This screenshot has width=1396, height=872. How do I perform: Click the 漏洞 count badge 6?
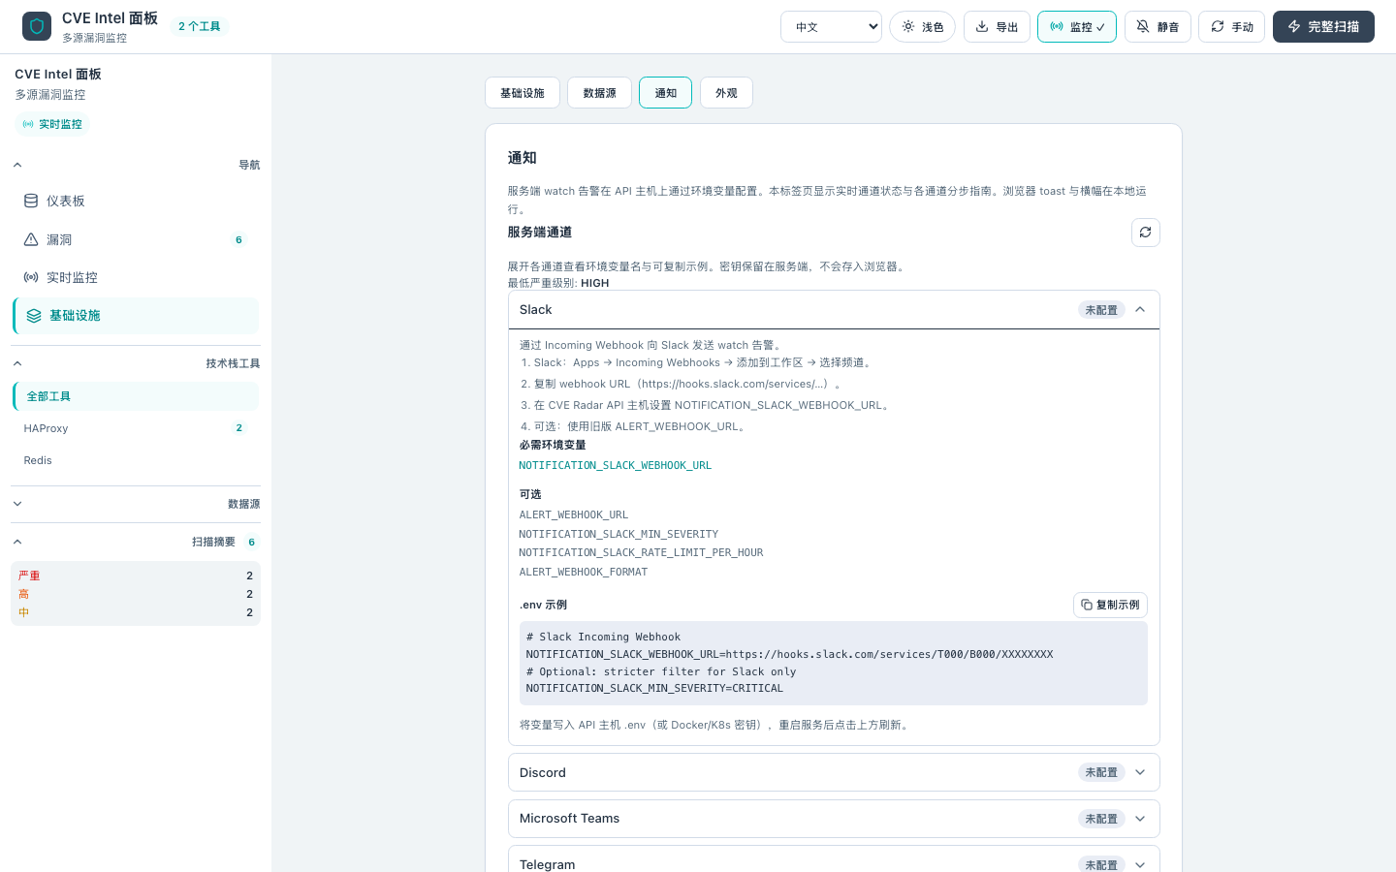point(238,239)
